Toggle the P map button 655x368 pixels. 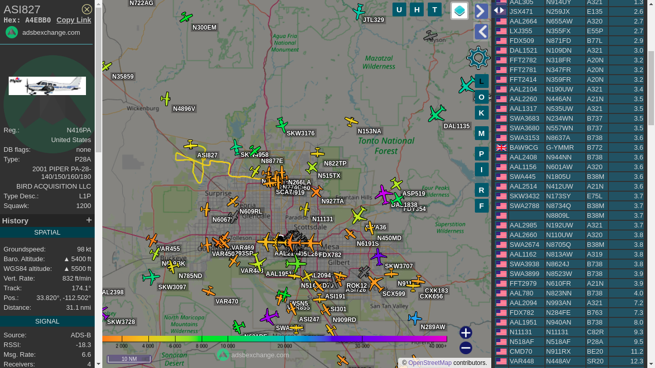point(482,154)
